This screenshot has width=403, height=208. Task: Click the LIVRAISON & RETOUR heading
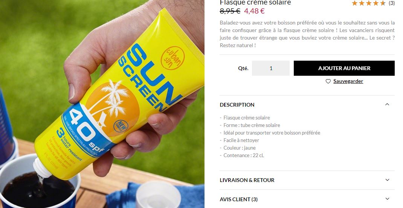coord(247,180)
